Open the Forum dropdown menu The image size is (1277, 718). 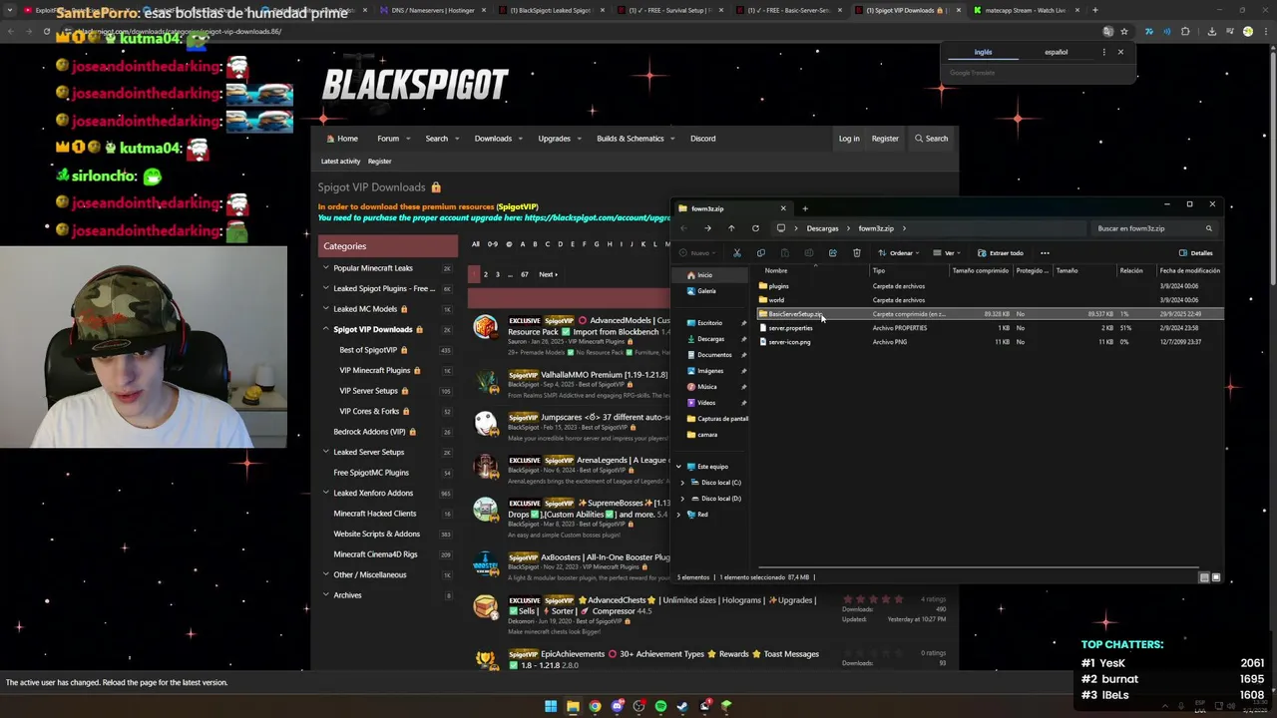coord(392,139)
